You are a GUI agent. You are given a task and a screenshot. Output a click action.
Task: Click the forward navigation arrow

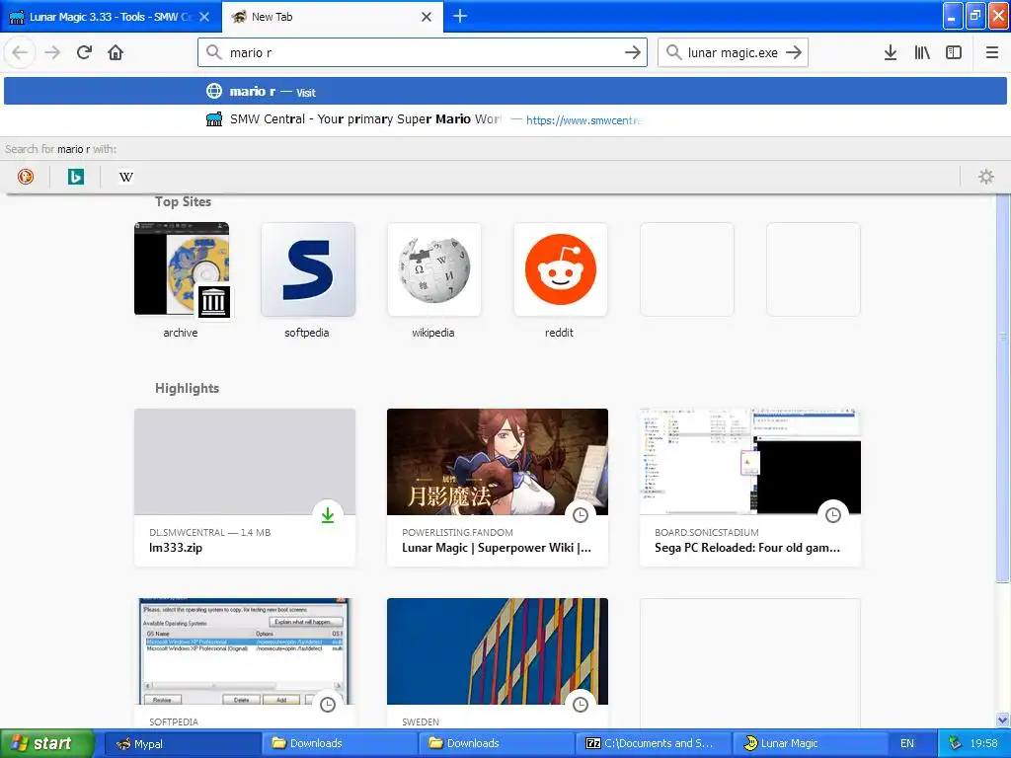point(52,52)
